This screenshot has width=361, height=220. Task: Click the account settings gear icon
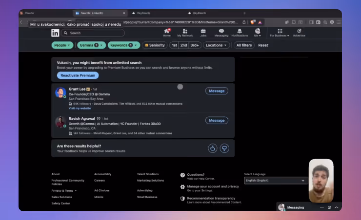(182, 187)
